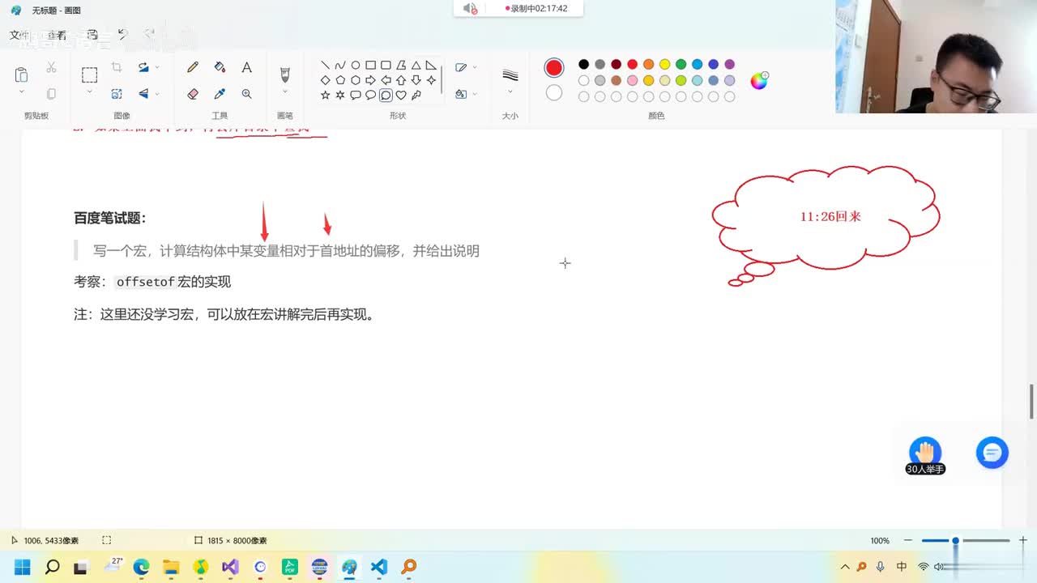
Task: Click the zoom slider handle
Action: 955,540
